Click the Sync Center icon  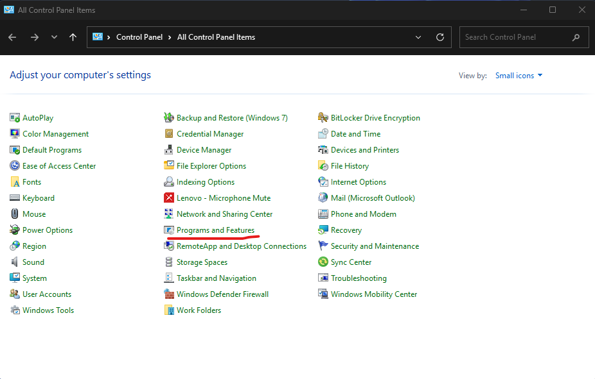(x=323, y=262)
